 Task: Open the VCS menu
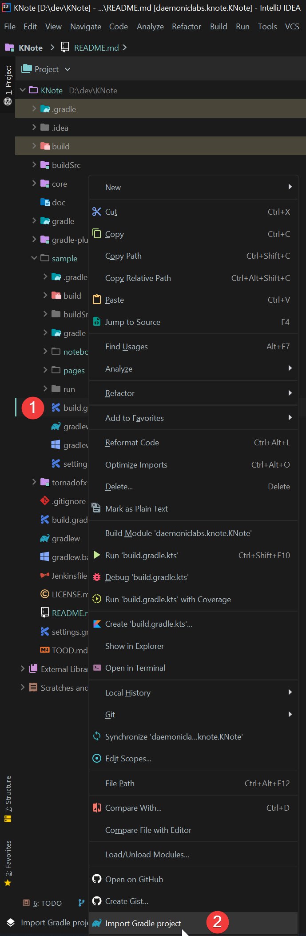coord(292,27)
